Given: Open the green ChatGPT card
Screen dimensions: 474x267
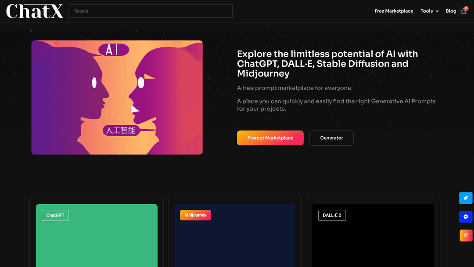Looking at the screenshot, I should [97, 235].
